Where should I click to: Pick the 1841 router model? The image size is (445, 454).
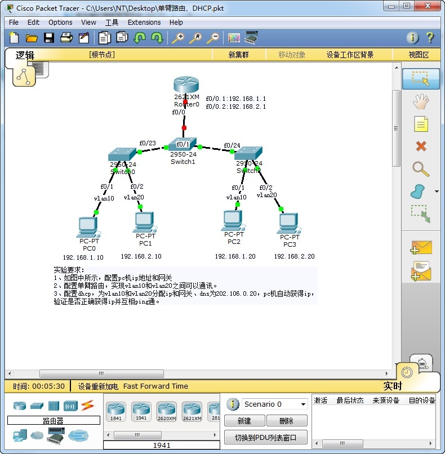click(x=116, y=411)
